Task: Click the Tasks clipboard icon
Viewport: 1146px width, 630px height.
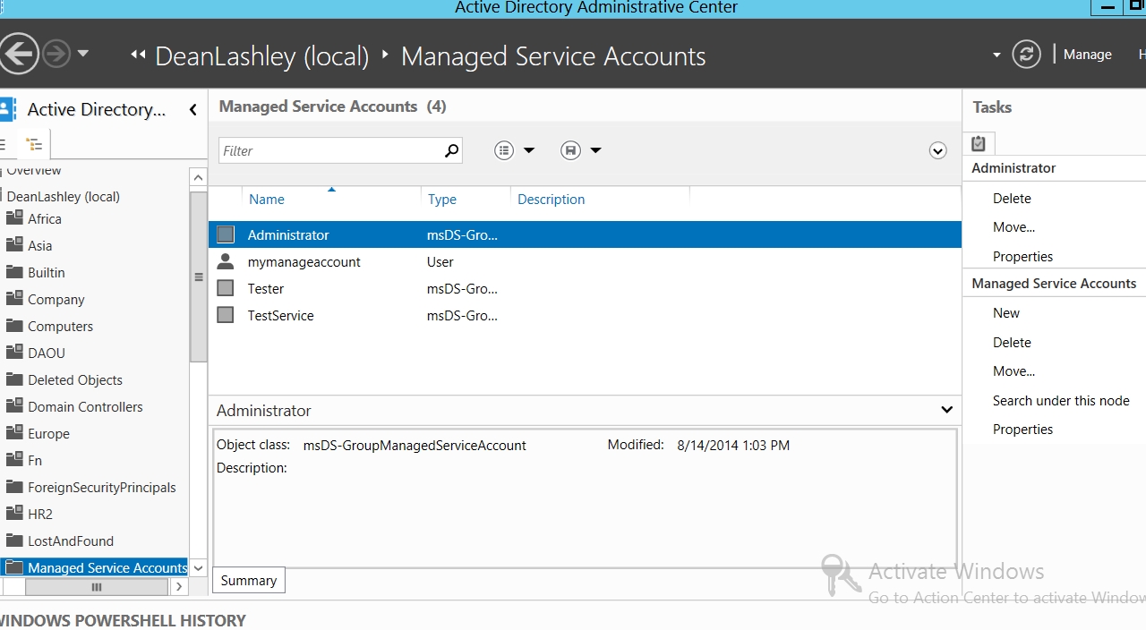Action: point(979,143)
